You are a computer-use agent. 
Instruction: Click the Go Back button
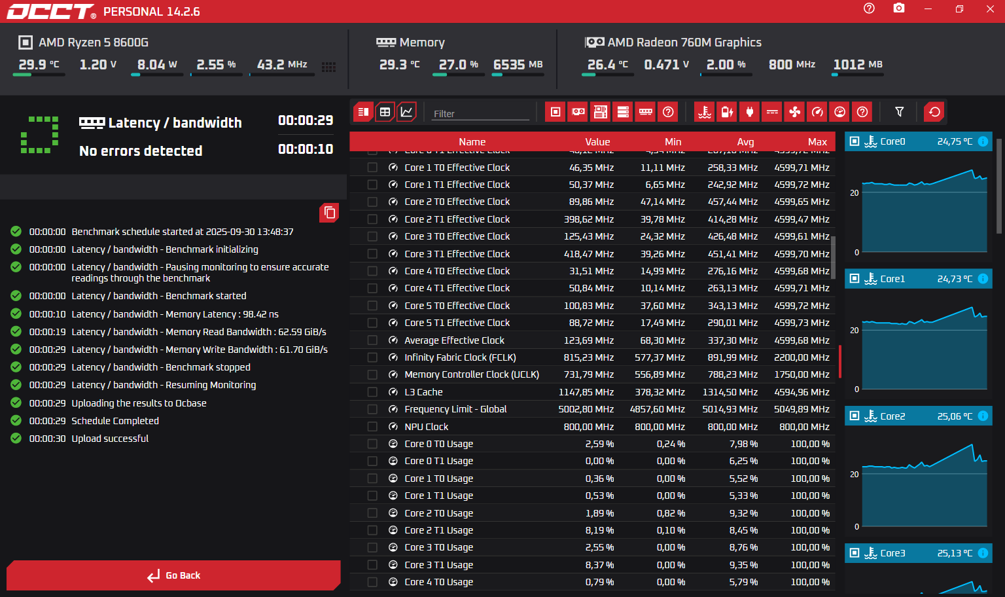pyautogui.click(x=173, y=575)
